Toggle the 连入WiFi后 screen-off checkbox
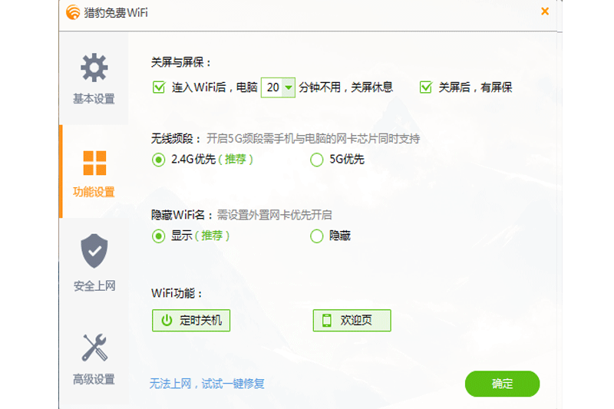Image resolution: width=614 pixels, height=409 pixels. coord(159,87)
